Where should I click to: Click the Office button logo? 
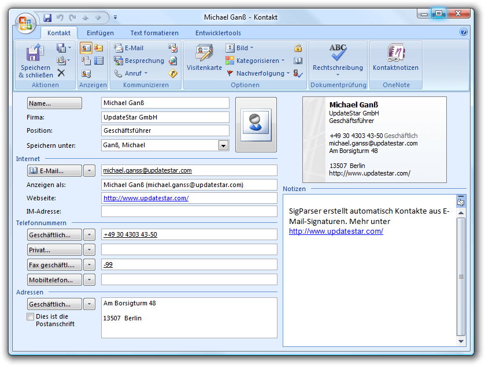[x=26, y=23]
